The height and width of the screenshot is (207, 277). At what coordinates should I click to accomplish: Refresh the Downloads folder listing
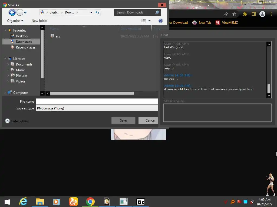pos(97,12)
